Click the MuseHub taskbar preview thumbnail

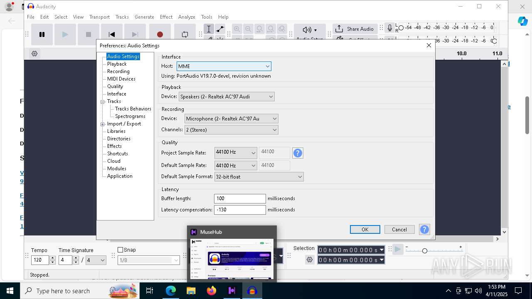pyautogui.click(x=232, y=258)
